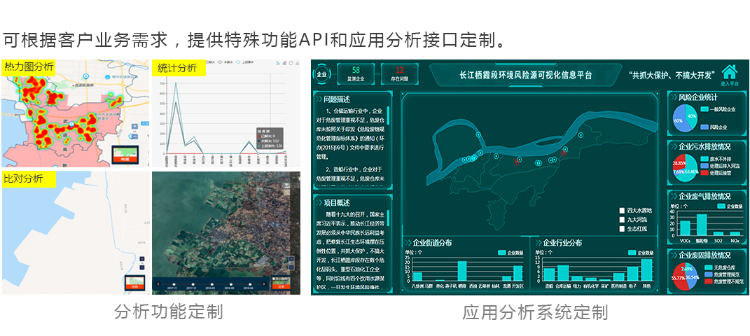The width and height of the screenshot is (750, 336).
Task: Select the 监测企业 count tab showing 58
Action: (x=356, y=73)
